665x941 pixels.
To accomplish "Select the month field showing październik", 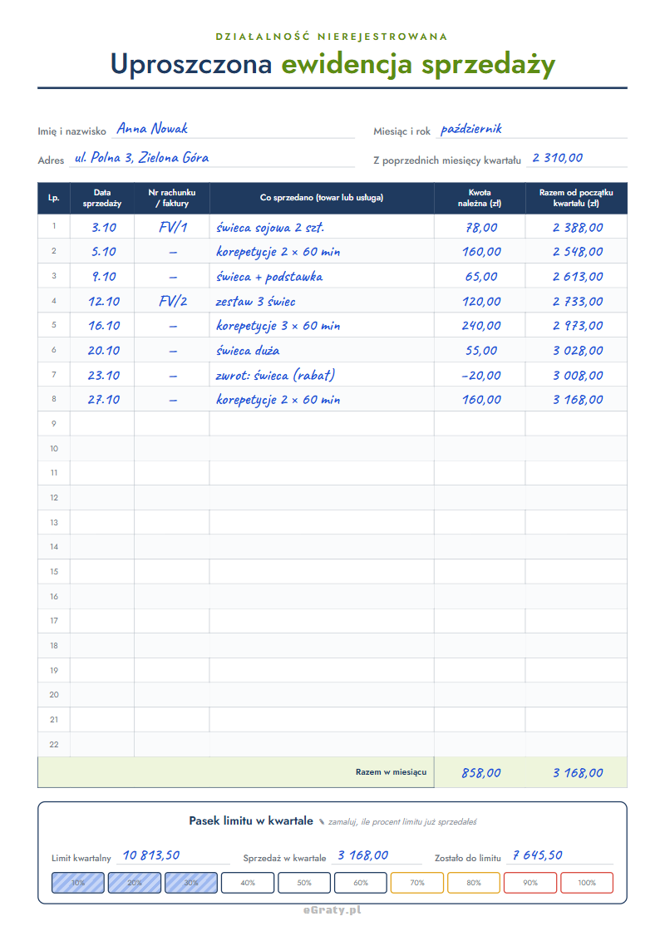I will (532, 129).
